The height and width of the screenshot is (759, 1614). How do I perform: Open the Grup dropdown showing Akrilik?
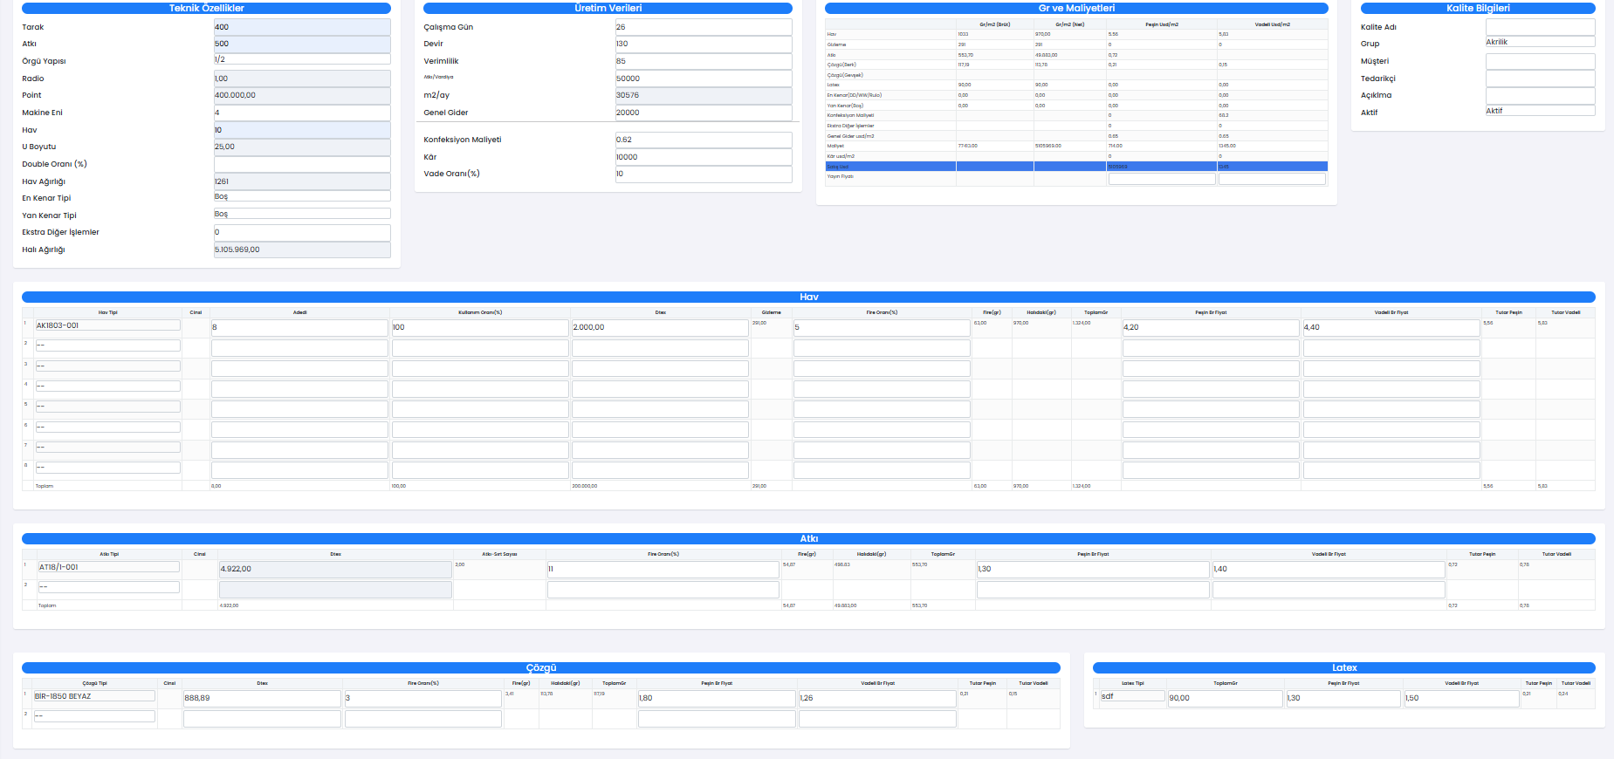coord(1540,42)
